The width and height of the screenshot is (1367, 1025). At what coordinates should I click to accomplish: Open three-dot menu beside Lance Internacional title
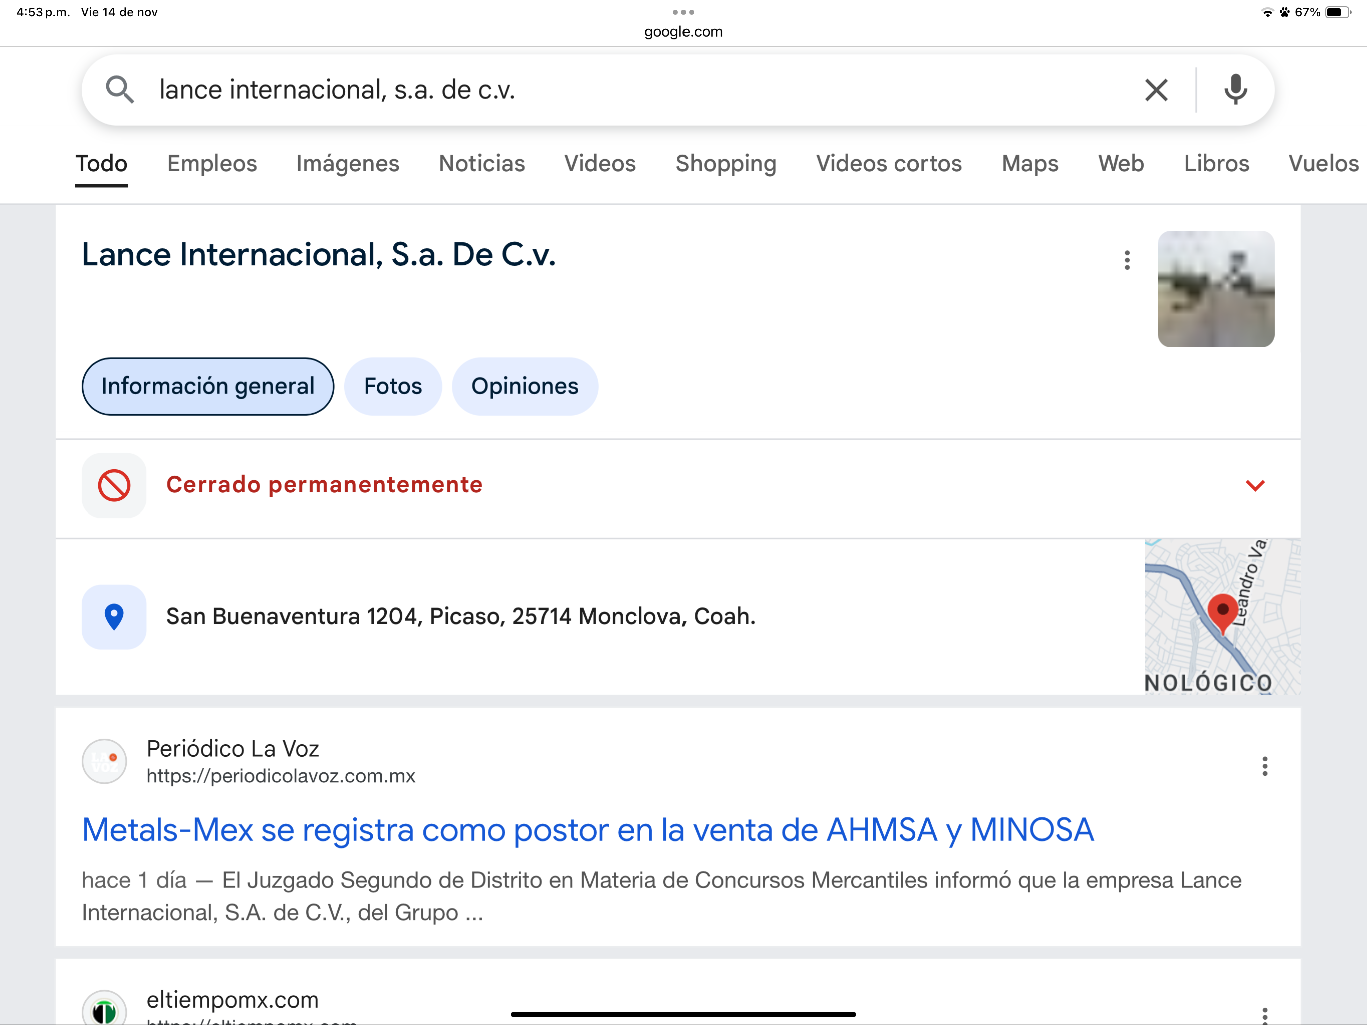click(1127, 260)
